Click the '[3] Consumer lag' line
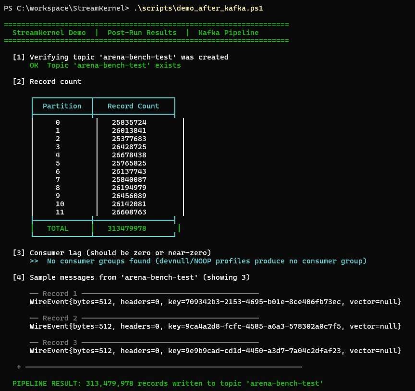The width and height of the screenshot is (415, 391). click(112, 253)
